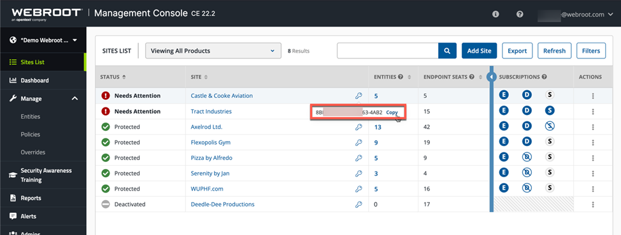Expand the account menu next to @webroot.com
Screen dimensions: 621x235
click(610, 15)
